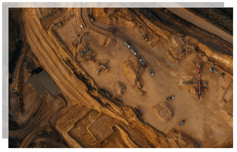237x152 pixels.
Task: Select the first truck in the diagonal convoy
Action: pos(127,44)
